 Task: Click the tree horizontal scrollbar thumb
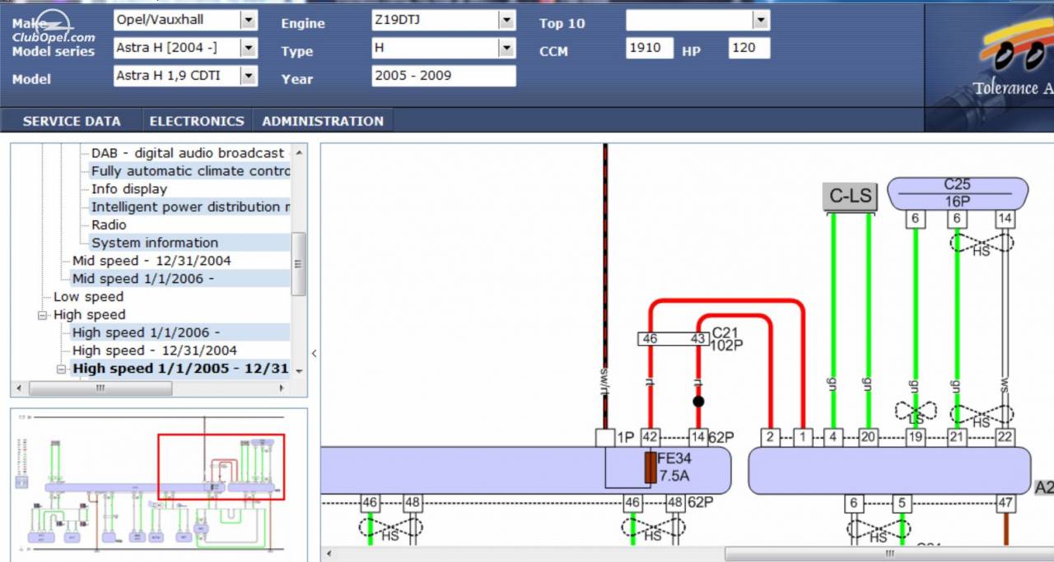tap(100, 388)
